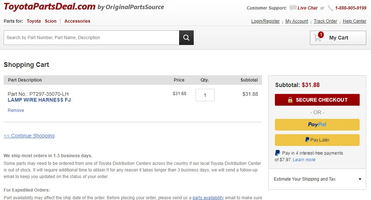Viewport: 371px width, 200px height.
Task: Click the phone icon beside support number
Action: coord(330,8)
